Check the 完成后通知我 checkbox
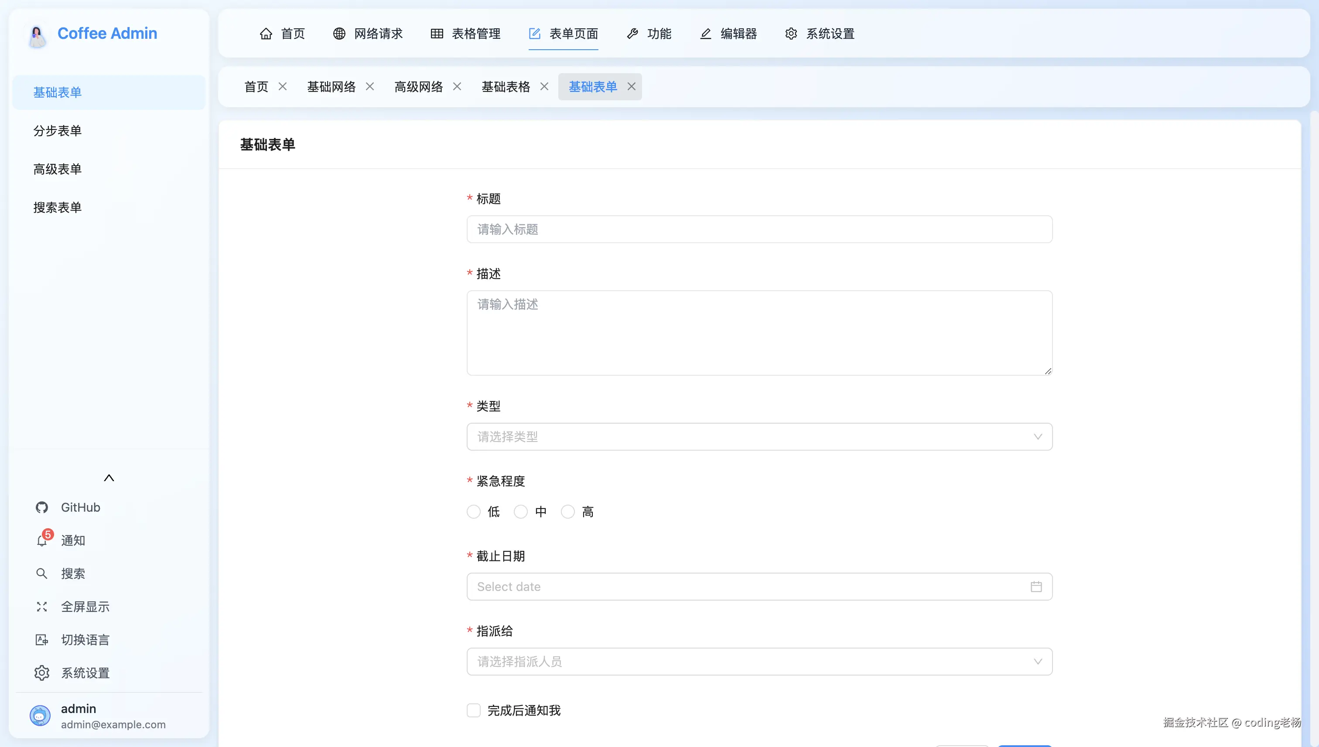This screenshot has height=747, width=1319. [x=473, y=710]
